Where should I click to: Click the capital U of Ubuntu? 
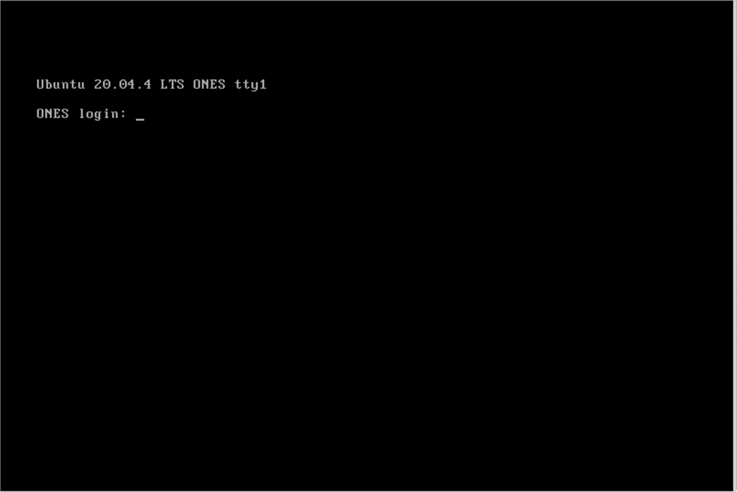coord(41,84)
